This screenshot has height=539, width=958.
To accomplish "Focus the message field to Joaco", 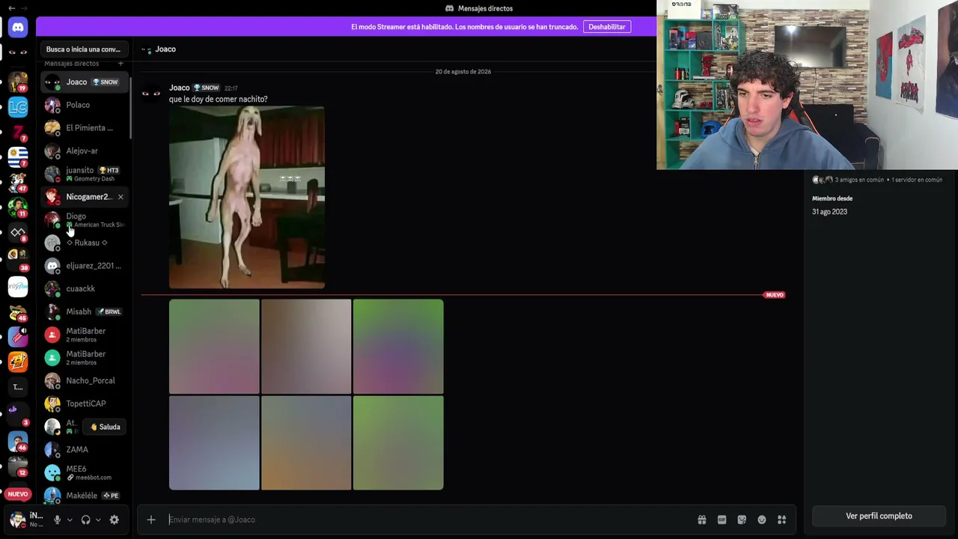I will pos(427,520).
